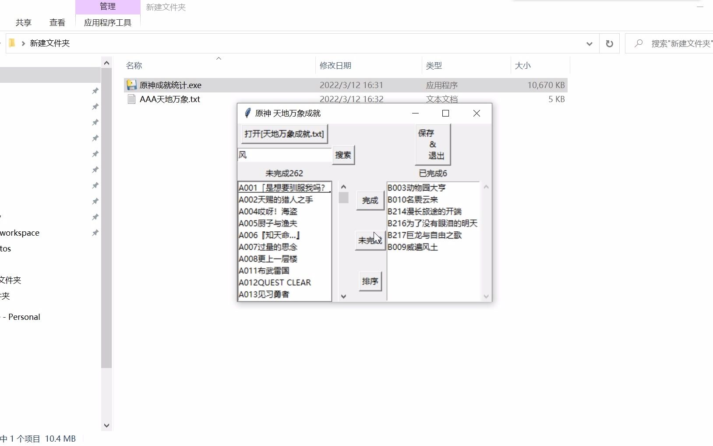
Task: Select A013见习勇者 entry
Action: tap(284, 294)
